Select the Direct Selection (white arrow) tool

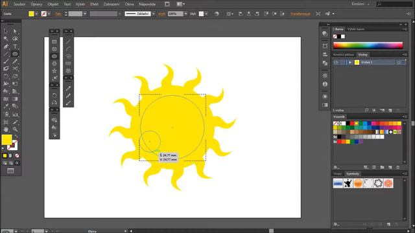click(x=15, y=31)
